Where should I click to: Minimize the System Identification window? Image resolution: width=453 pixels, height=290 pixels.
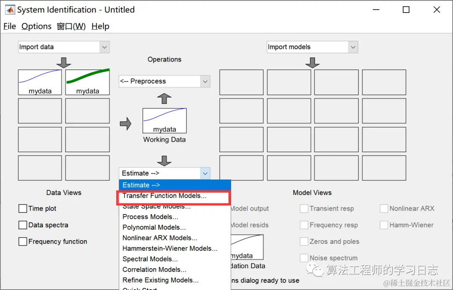click(376, 10)
